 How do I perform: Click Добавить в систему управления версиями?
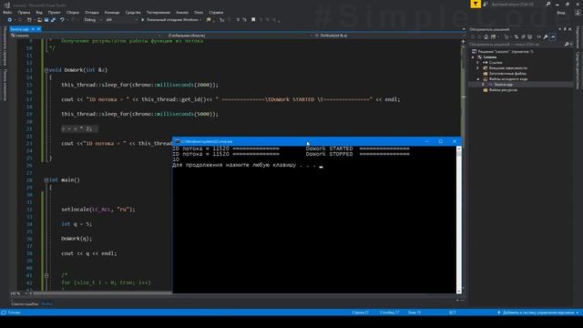point(538,313)
